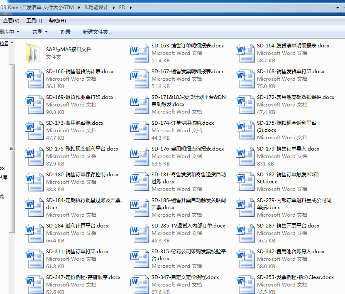Select Word icon for SD-171&183-发货计划平台 file
Screen dimensions: 345x294
coord(139,104)
